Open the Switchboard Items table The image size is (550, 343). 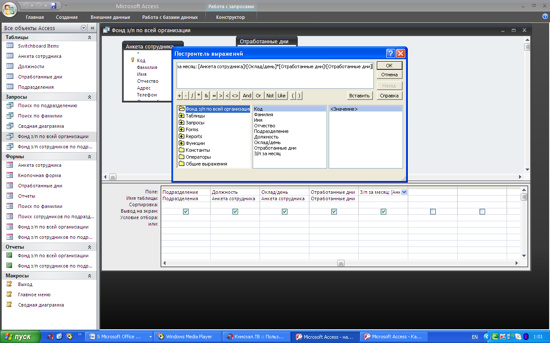pyautogui.click(x=38, y=46)
